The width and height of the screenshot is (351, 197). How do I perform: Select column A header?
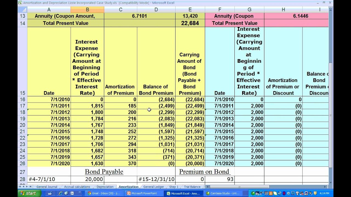pyautogui.click(x=49, y=10)
